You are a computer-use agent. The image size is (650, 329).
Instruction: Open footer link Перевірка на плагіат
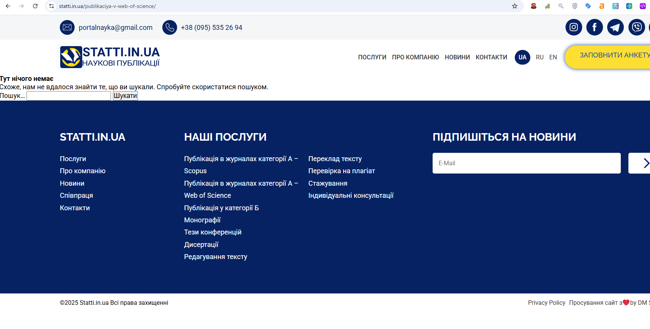[x=342, y=171]
